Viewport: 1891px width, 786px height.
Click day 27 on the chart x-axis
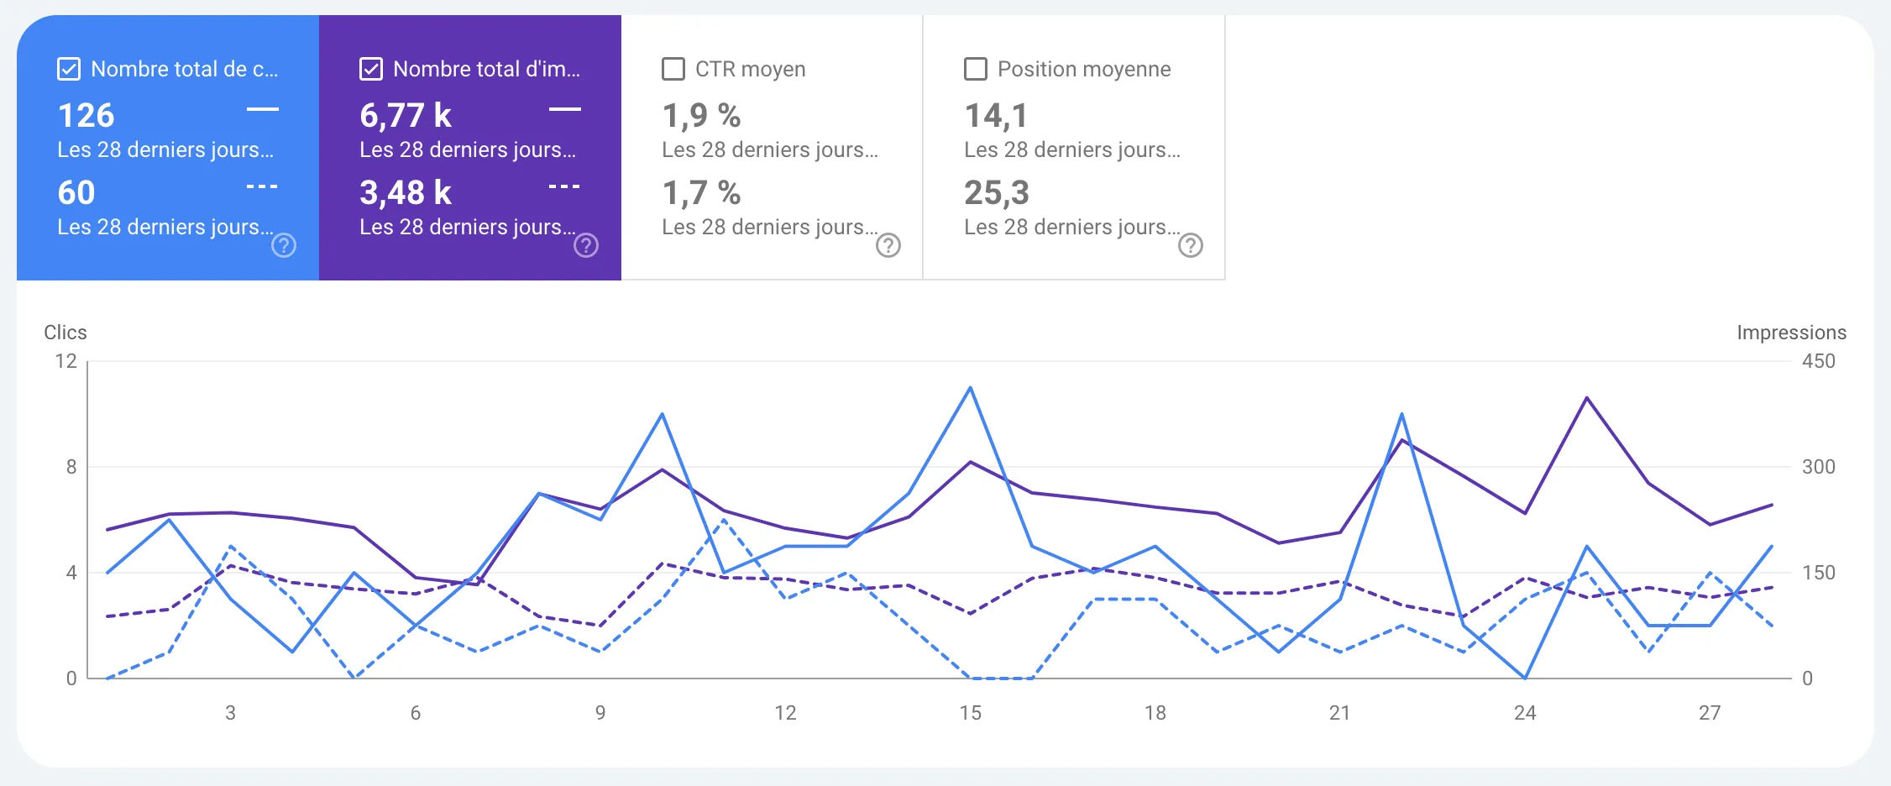tap(1710, 713)
